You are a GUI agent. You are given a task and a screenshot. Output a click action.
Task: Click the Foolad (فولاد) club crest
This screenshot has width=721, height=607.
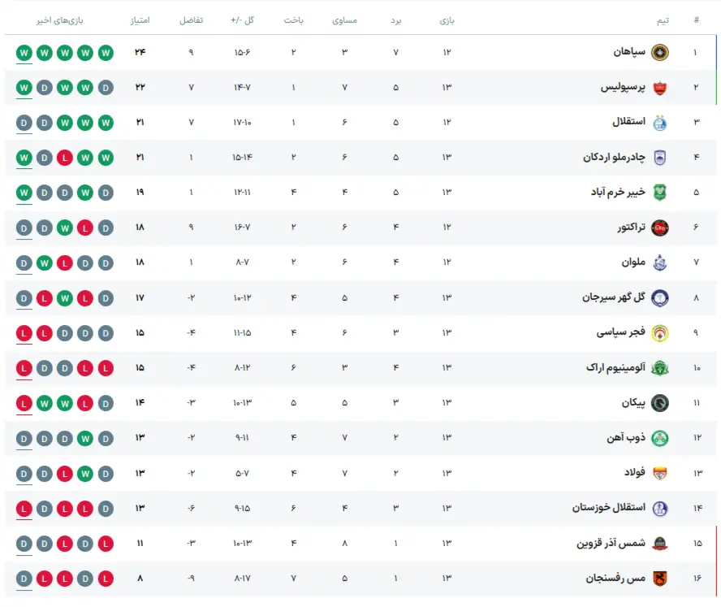coord(659,473)
